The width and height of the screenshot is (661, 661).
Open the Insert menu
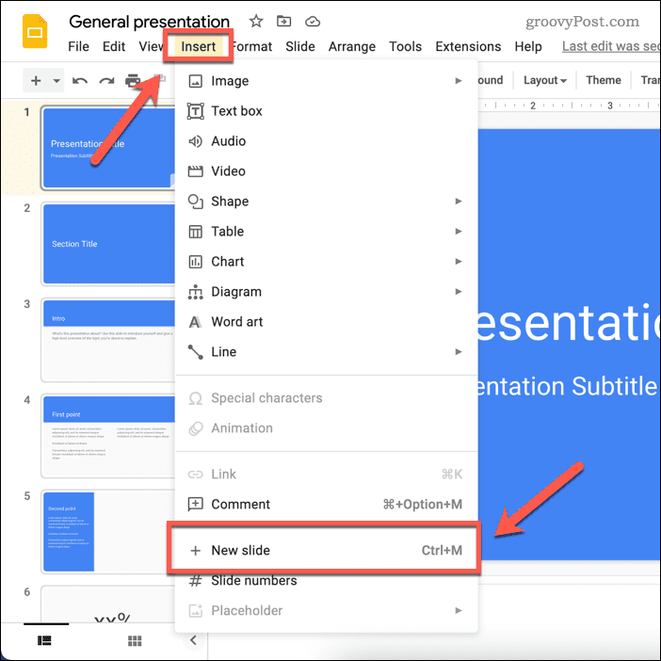coord(198,46)
